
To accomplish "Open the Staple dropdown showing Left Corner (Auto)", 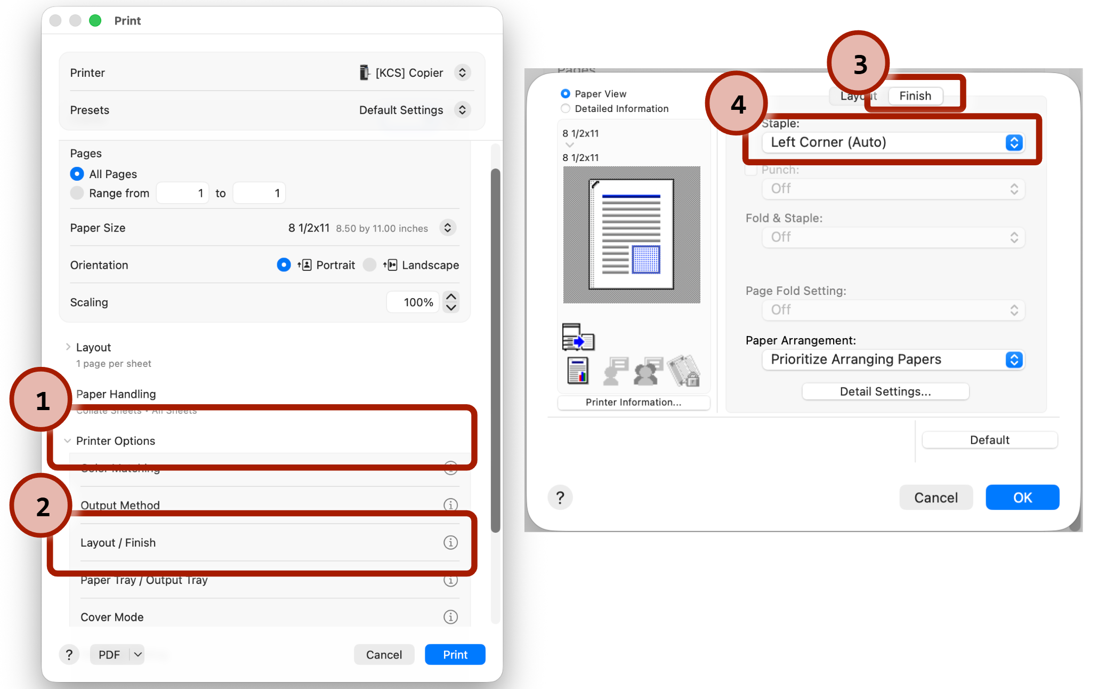I will click(893, 142).
